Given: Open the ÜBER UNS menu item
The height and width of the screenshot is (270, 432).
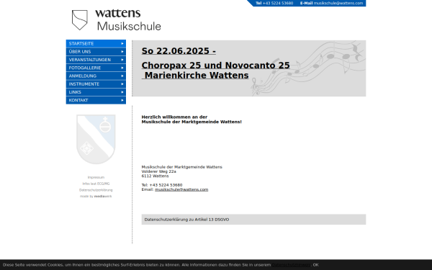Looking at the screenshot, I should (96, 52).
